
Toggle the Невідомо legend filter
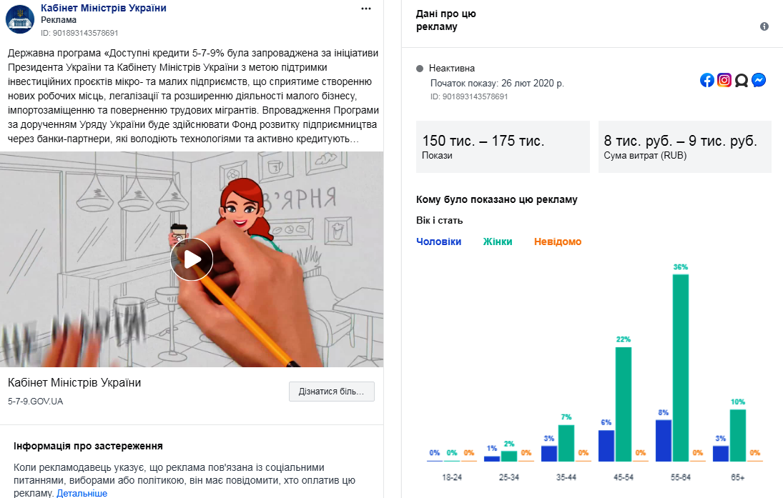[557, 241]
